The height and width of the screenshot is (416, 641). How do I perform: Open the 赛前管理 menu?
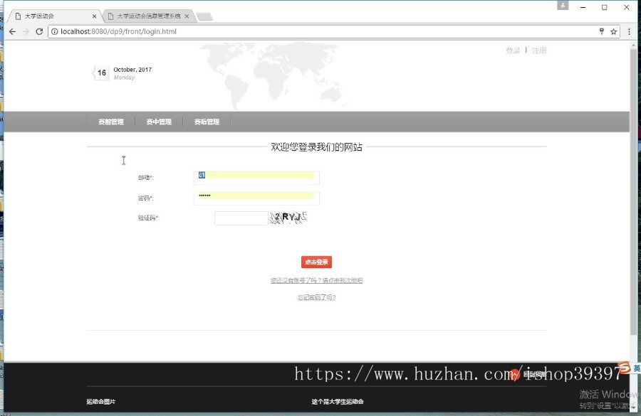pyautogui.click(x=111, y=122)
